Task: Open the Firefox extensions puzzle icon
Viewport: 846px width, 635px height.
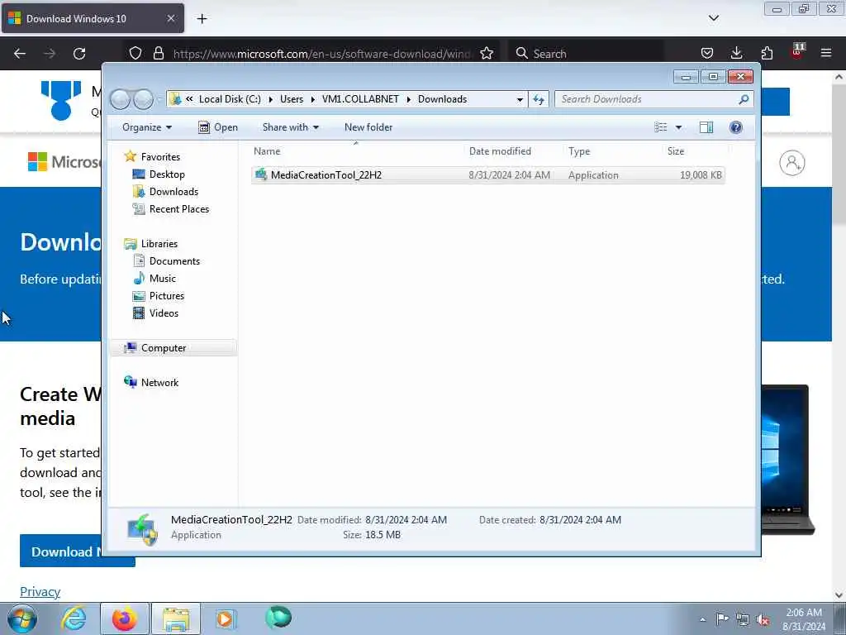Action: tap(767, 54)
